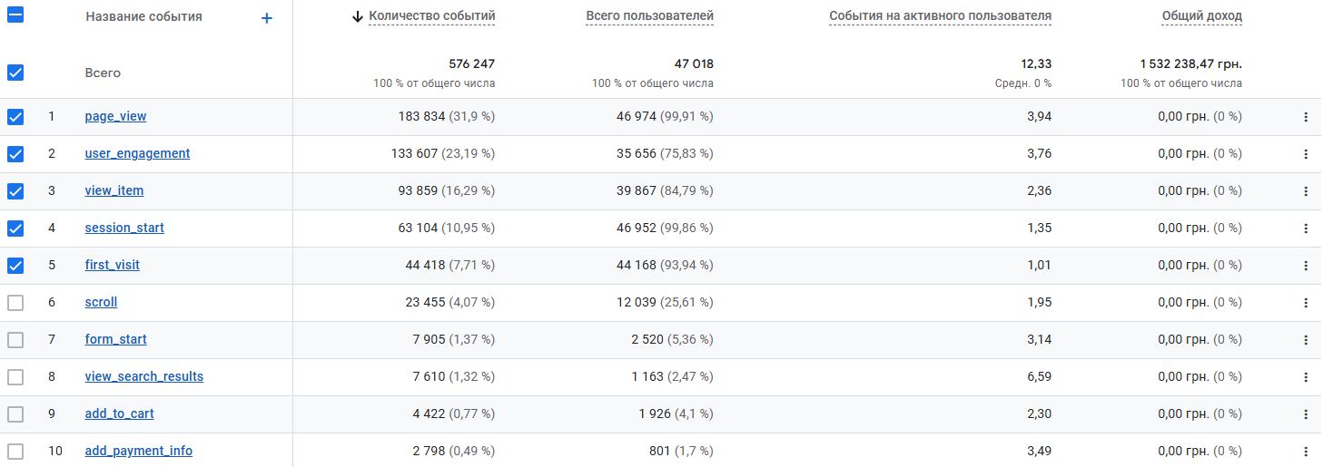Screen dimensions: 1323x467
Task: Open three-dot menu for the scroll row
Action: pos(1306,303)
